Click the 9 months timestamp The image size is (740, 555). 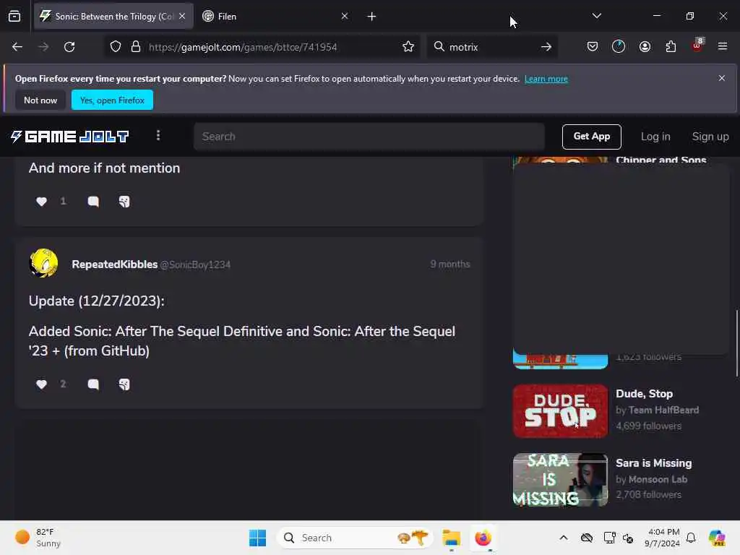click(x=449, y=264)
